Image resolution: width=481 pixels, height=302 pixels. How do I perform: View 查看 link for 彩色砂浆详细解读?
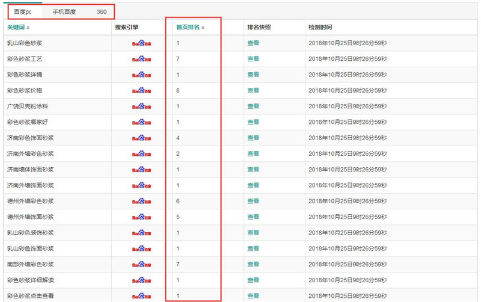click(253, 280)
